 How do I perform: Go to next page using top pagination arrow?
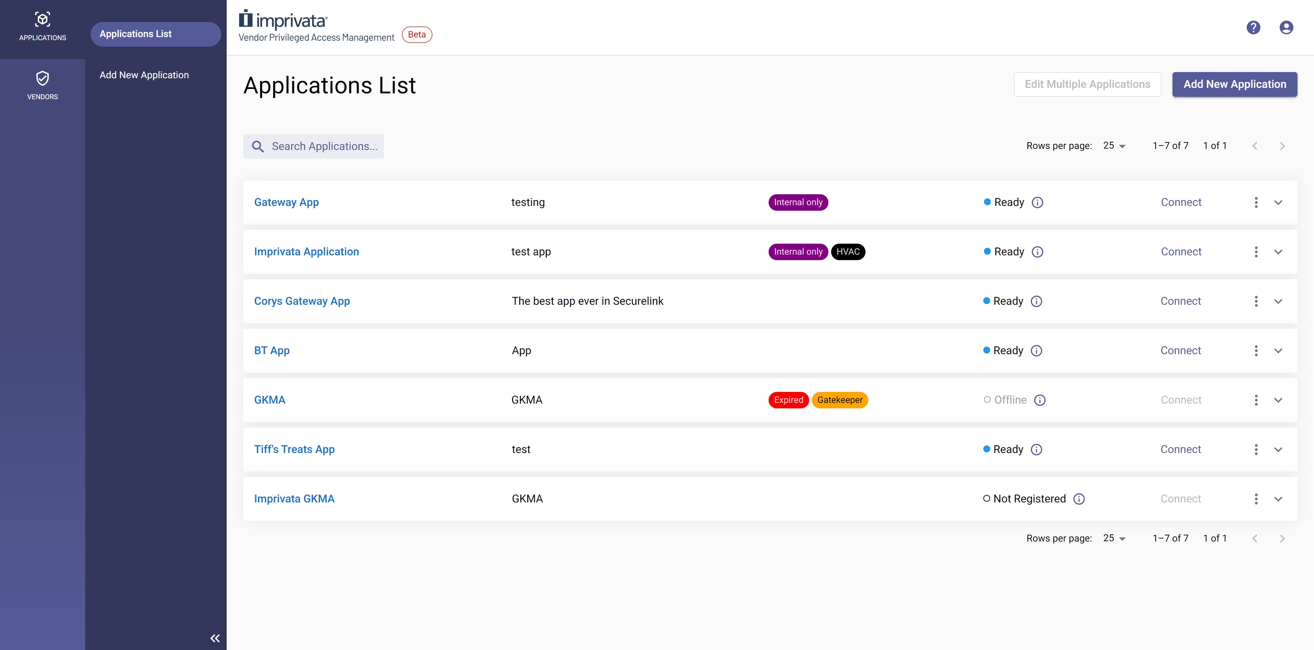pyautogui.click(x=1282, y=146)
